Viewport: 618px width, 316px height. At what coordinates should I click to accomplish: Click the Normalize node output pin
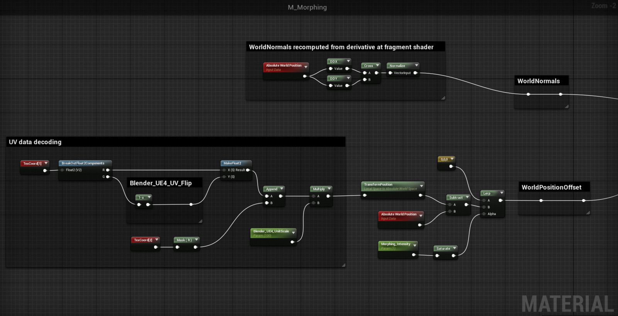point(415,73)
